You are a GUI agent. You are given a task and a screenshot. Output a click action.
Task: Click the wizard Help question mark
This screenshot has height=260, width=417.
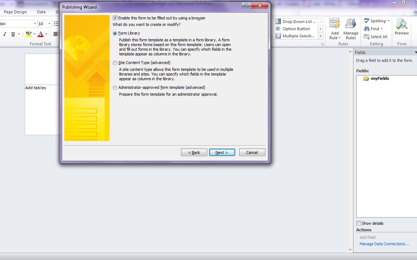pos(246,5)
